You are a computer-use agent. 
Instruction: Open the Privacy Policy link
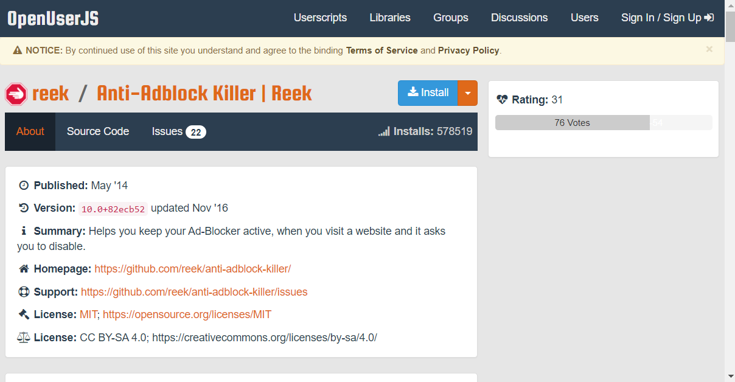point(469,50)
